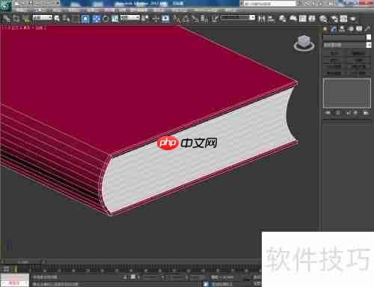Click the Align tool
This screenshot has width=374, height=287.
pyautogui.click(x=271, y=19)
